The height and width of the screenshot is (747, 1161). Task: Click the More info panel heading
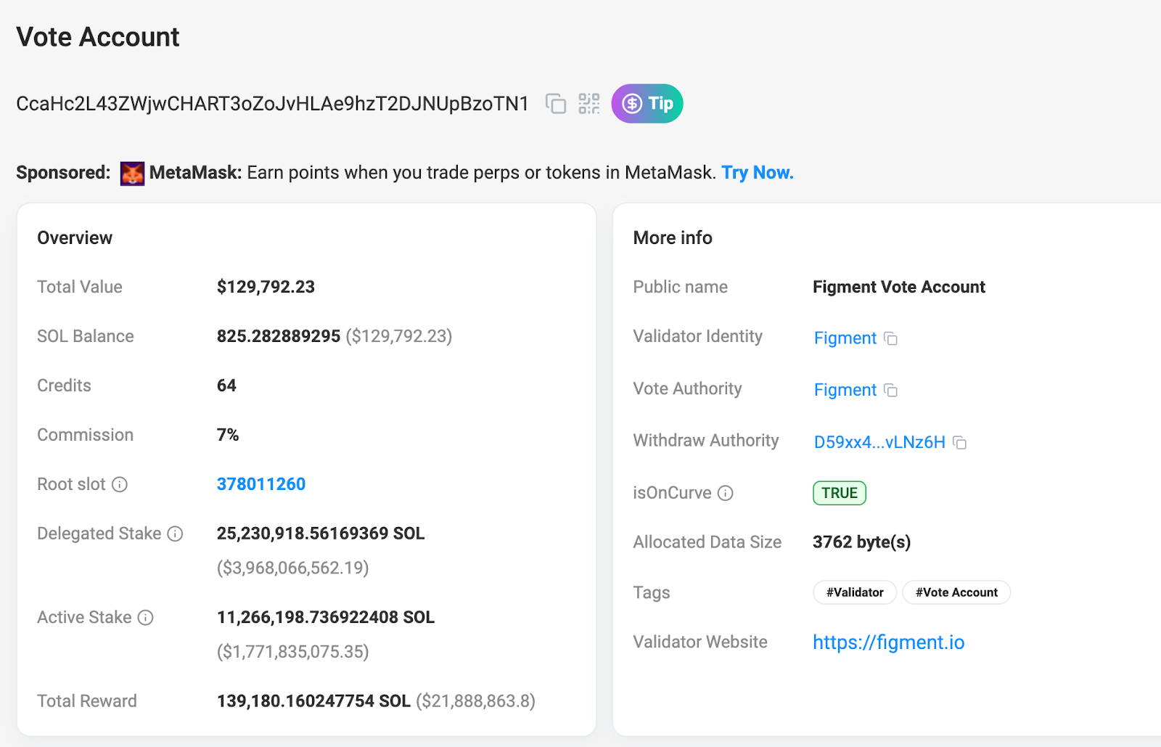[x=673, y=238]
